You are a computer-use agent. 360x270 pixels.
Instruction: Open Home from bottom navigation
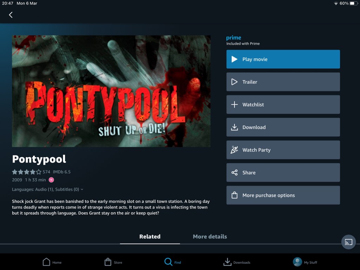click(52, 262)
